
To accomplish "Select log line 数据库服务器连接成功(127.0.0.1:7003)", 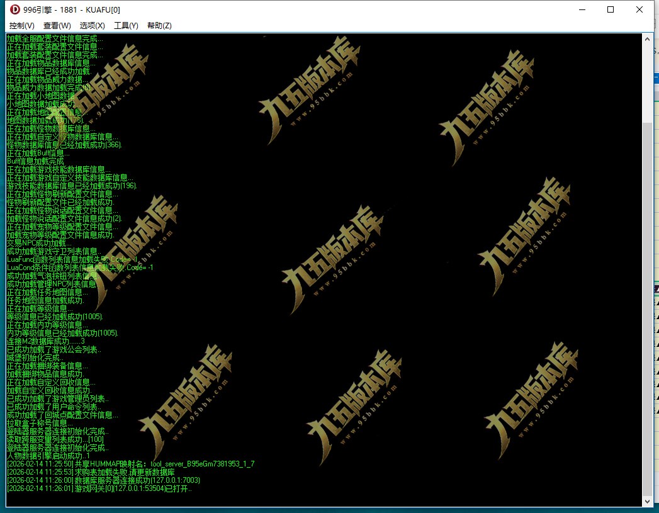I will 103,481.
